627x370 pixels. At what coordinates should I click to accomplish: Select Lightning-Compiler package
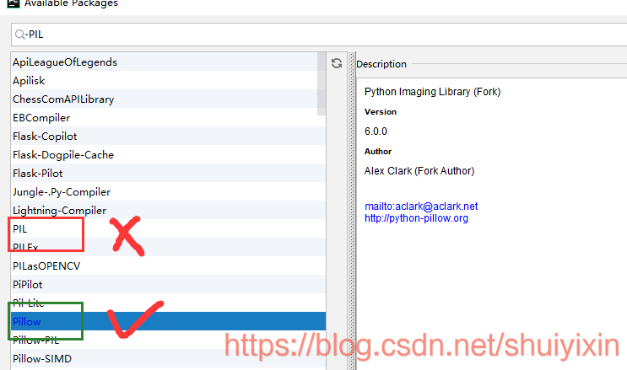coord(168,210)
